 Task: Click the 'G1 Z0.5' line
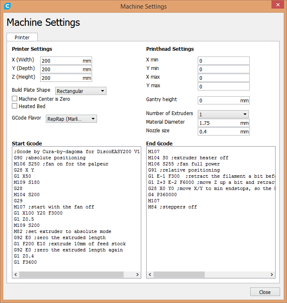[x=24, y=219]
